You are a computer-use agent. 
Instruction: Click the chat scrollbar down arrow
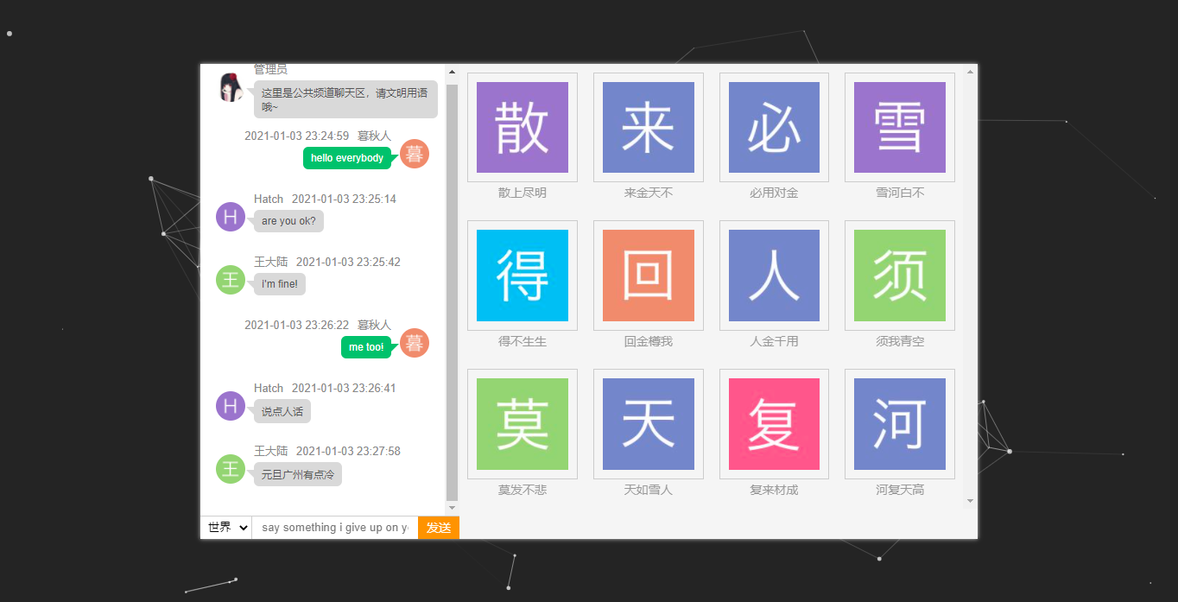click(452, 508)
